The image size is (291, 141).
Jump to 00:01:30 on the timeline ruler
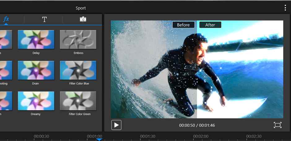[x=148, y=136]
